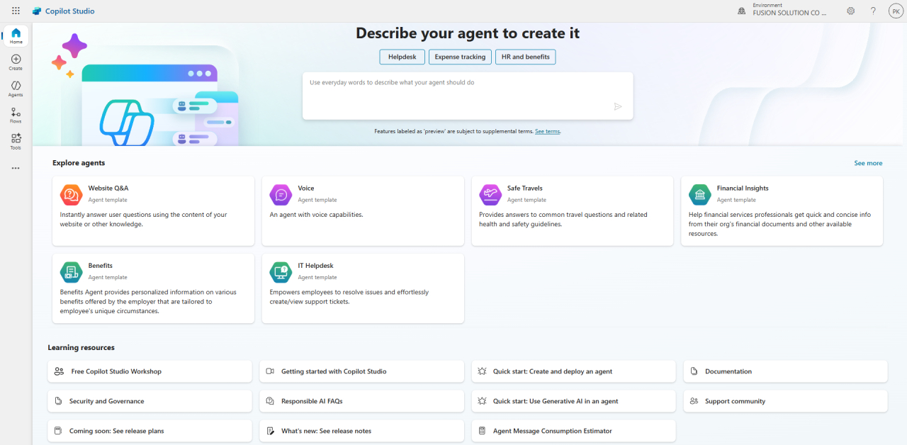
Task: Click the Quick start Generative AI lightbulb icon
Action: click(x=483, y=401)
